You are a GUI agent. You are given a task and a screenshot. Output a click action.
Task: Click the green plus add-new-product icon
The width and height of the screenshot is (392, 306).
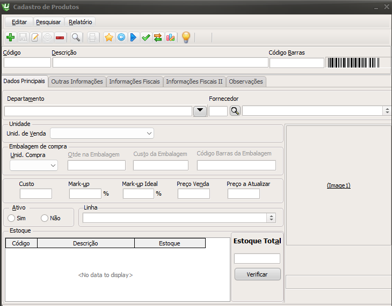tap(11, 38)
